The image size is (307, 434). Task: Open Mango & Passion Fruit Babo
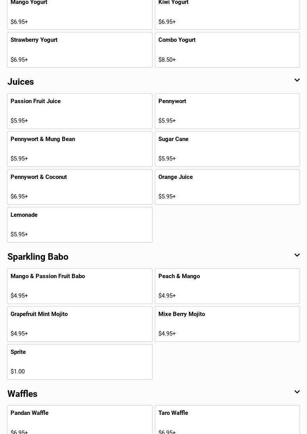(x=79, y=286)
